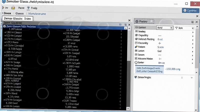Open the Fnelp menu
Screen dimensions: 200x112
click(34, 8)
